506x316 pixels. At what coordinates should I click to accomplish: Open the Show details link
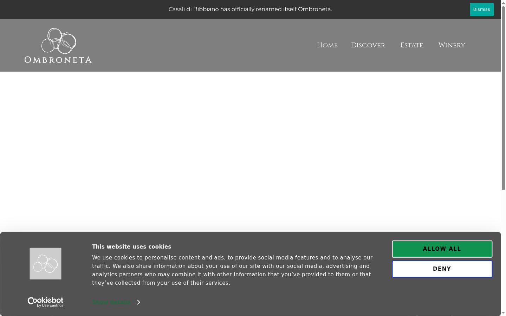coord(111,302)
